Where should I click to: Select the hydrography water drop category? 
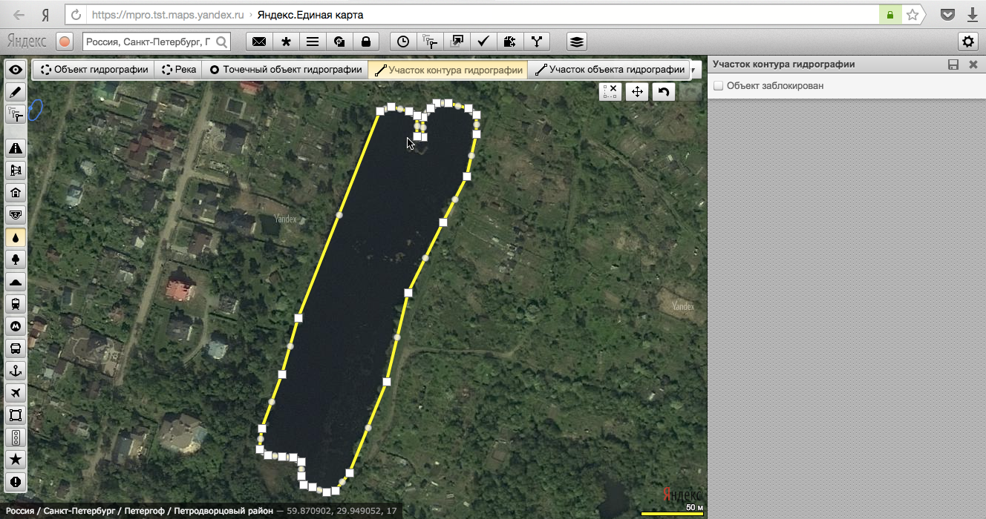pos(16,237)
